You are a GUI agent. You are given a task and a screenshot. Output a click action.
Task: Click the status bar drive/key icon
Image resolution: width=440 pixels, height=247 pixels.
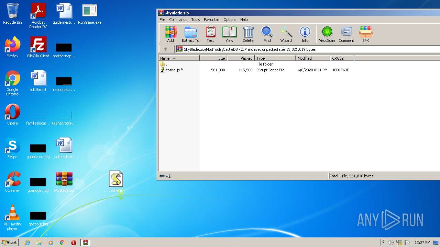click(165, 176)
